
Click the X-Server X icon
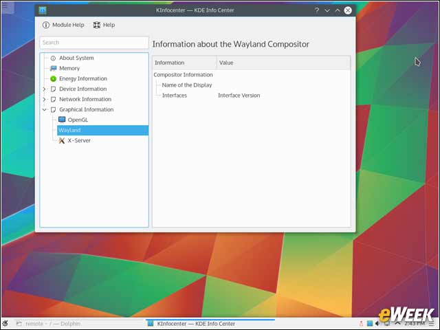point(62,140)
